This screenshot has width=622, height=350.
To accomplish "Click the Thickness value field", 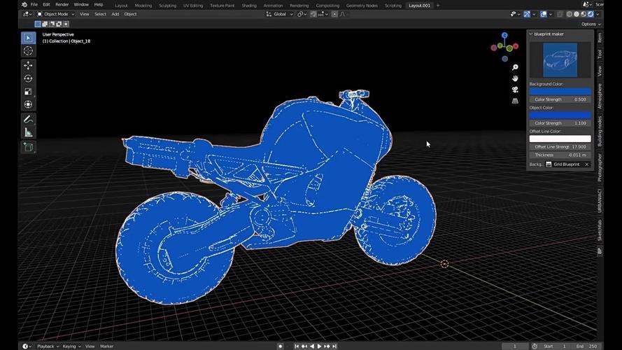I will (560, 155).
